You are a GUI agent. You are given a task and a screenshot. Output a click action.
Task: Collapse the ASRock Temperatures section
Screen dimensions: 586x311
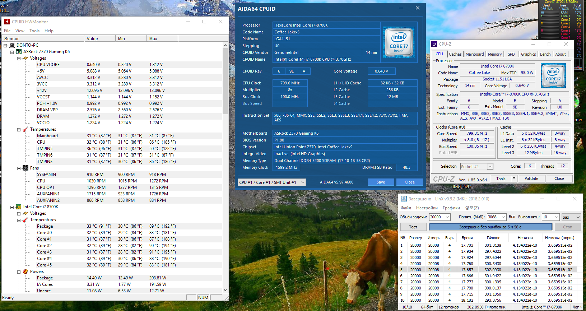19,130
